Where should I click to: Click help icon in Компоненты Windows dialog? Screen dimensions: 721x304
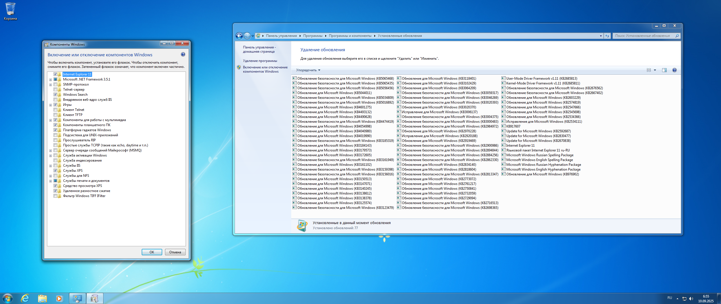pos(183,55)
